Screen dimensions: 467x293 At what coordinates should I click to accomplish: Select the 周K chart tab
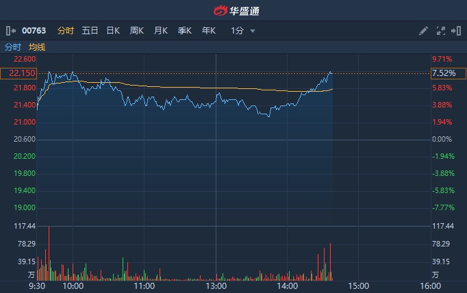(x=137, y=31)
